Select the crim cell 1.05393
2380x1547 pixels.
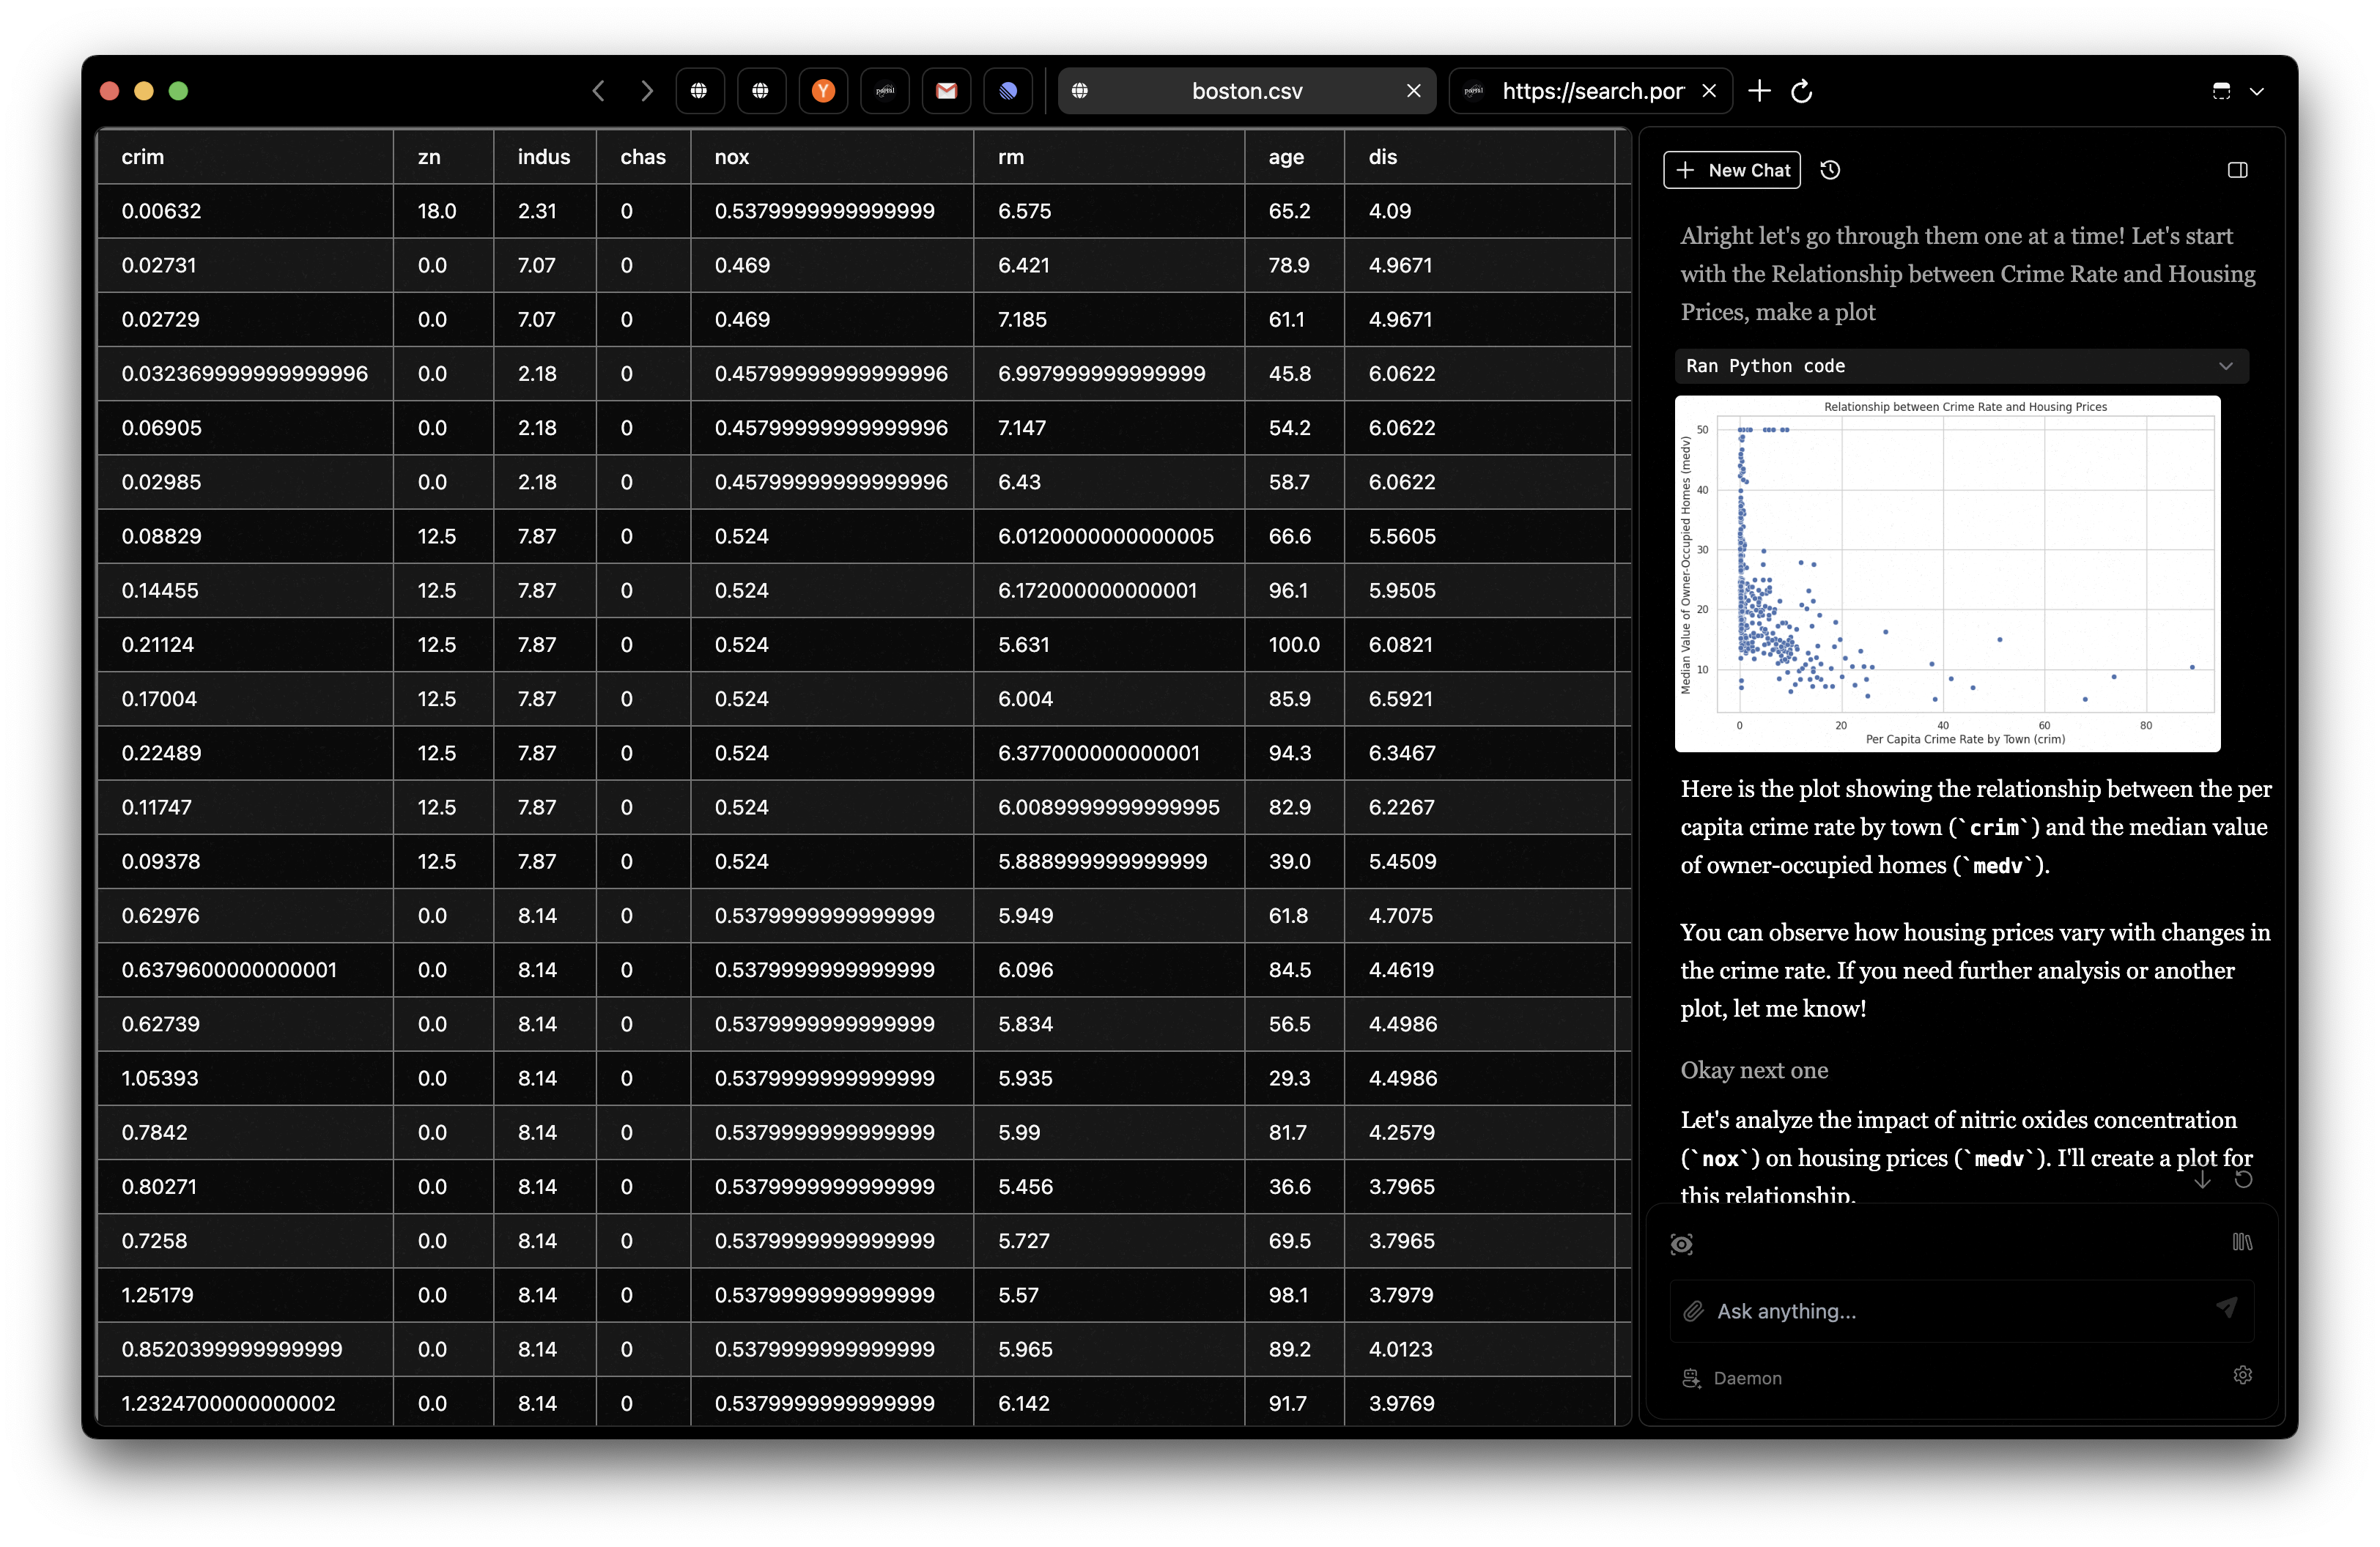(245, 1078)
